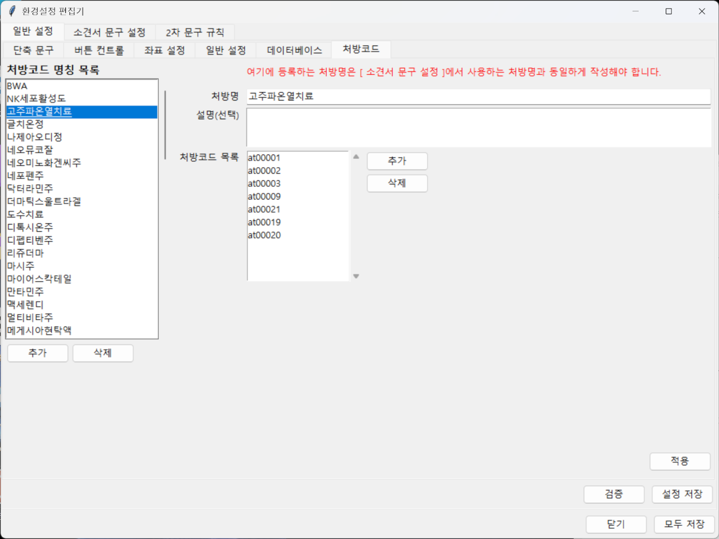719x539 pixels.
Task: Select code at00009 in the code list
Action: 264,196
